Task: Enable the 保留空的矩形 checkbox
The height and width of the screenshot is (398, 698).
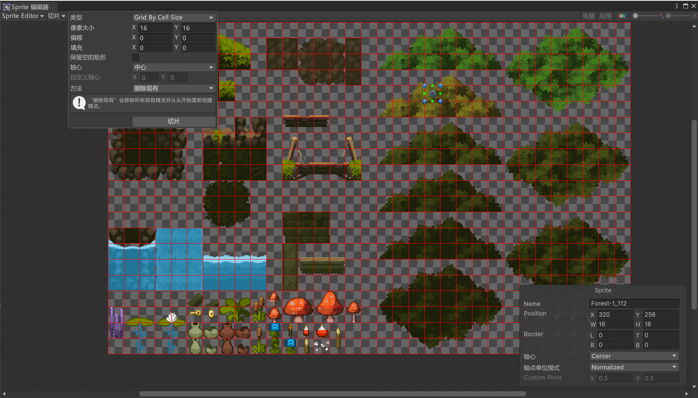Action: (x=136, y=58)
